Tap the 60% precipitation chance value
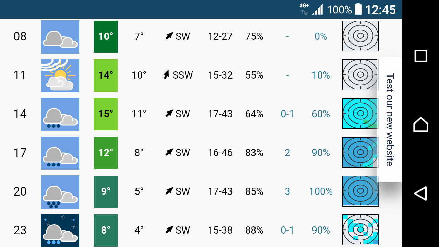The height and width of the screenshot is (247, 439). coord(321,114)
